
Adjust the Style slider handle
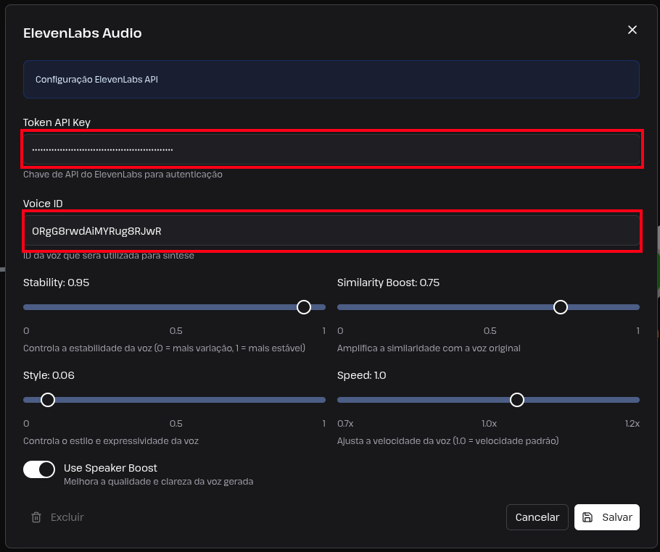[x=48, y=400]
